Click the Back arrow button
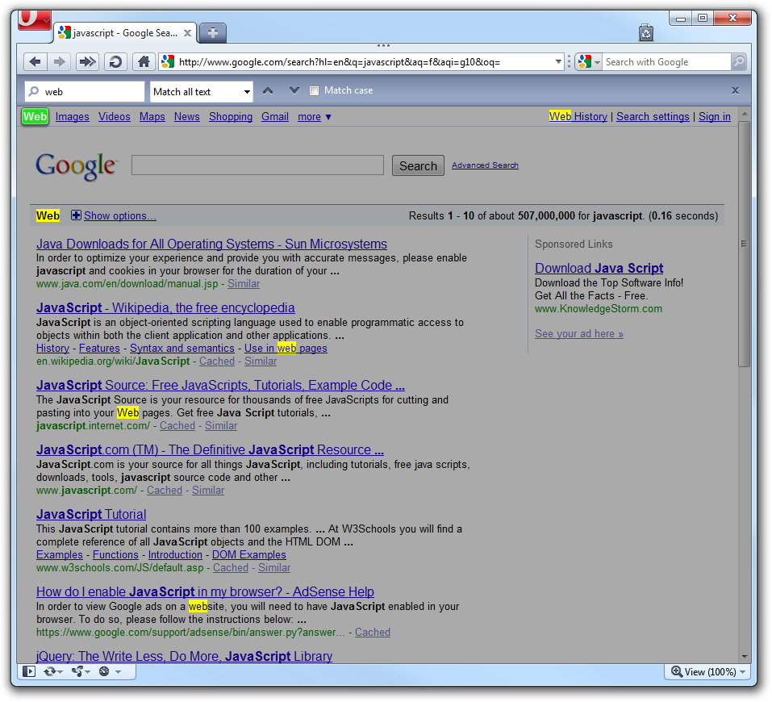The width and height of the screenshot is (772, 702). (x=35, y=62)
